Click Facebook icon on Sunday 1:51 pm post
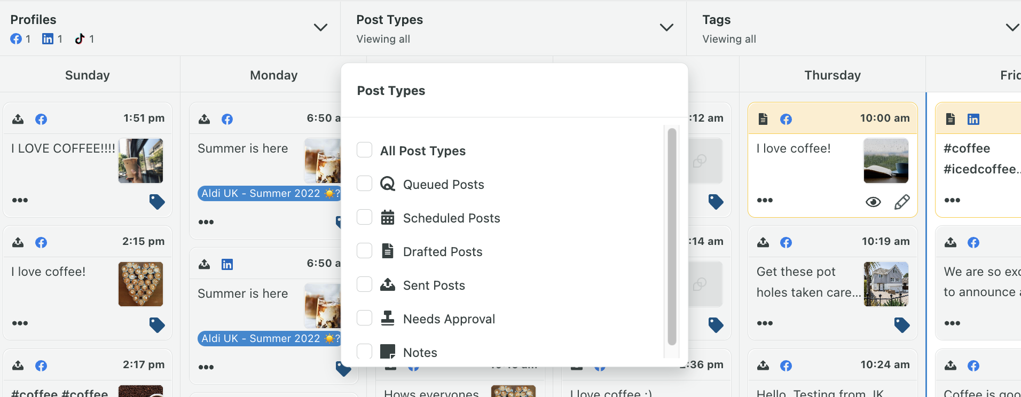The height and width of the screenshot is (397, 1021). point(41,119)
